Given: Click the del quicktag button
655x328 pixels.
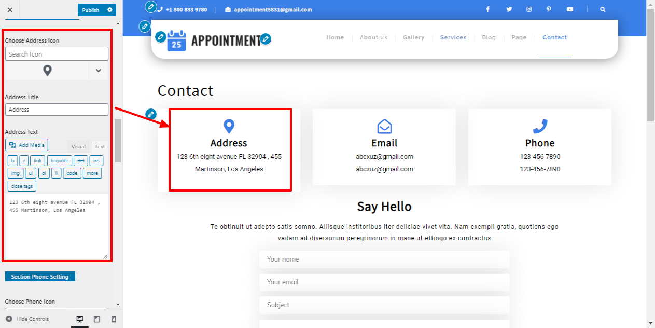Looking at the screenshot, I should 81,161.
